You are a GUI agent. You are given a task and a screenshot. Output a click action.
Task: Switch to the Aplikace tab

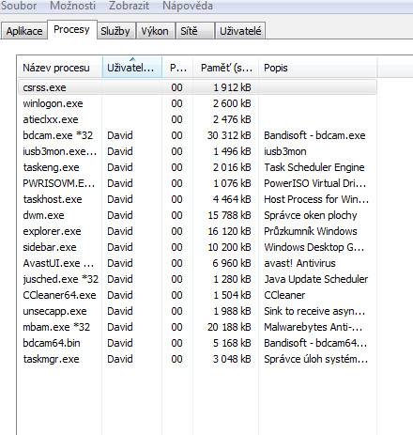(x=24, y=31)
